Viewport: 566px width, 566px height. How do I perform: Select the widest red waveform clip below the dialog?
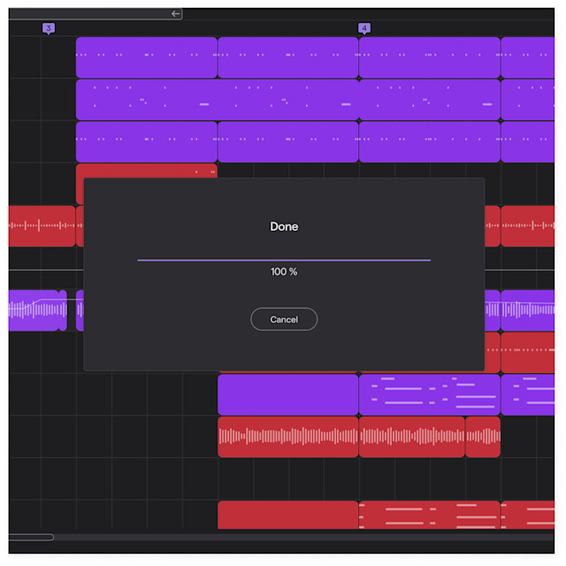coord(287,437)
